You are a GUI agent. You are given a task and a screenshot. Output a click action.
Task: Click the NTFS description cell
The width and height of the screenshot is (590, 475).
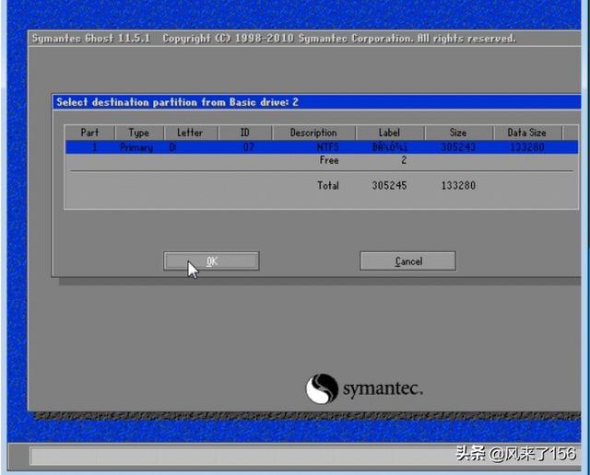(328, 147)
